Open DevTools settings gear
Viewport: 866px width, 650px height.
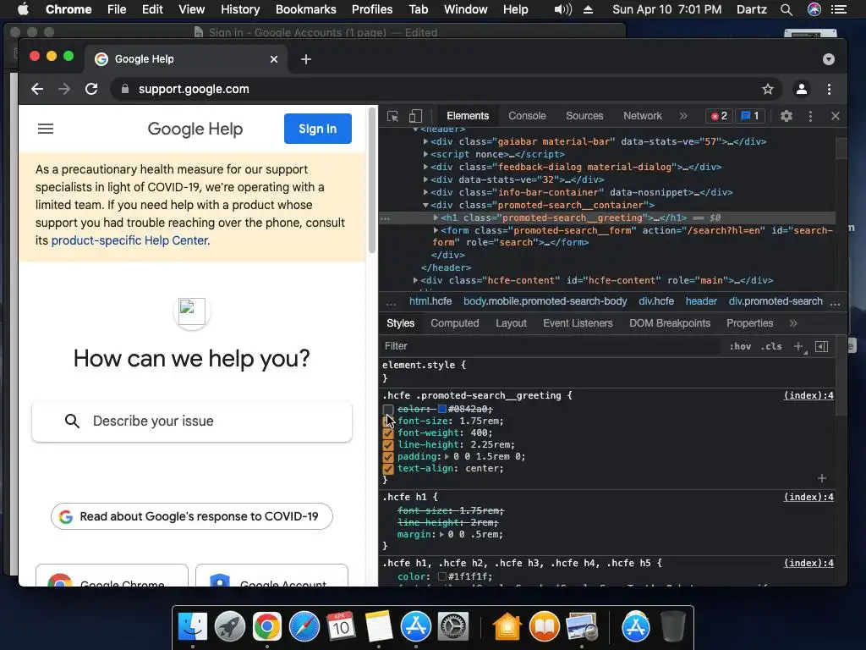coord(786,116)
